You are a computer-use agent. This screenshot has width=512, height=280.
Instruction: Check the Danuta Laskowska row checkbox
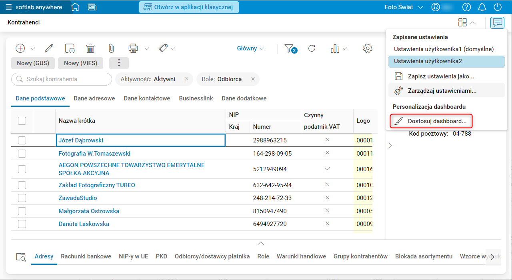[x=22, y=224]
